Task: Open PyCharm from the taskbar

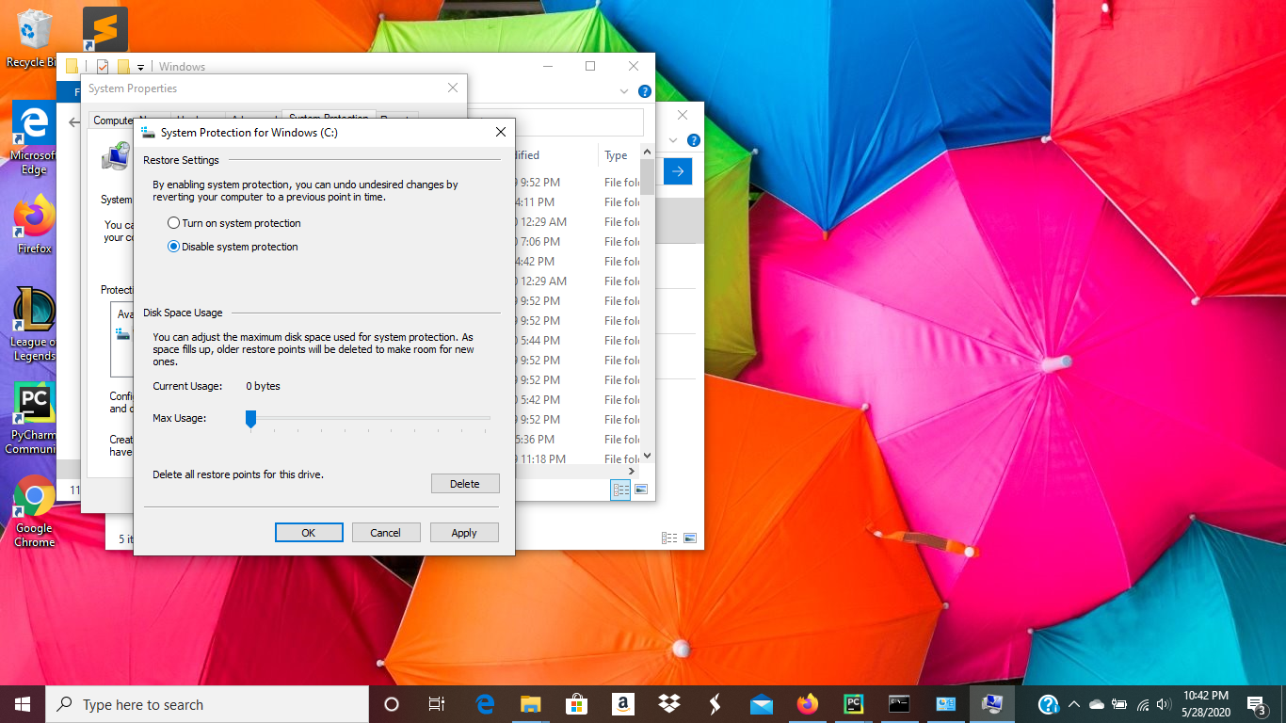Action: pos(853,703)
